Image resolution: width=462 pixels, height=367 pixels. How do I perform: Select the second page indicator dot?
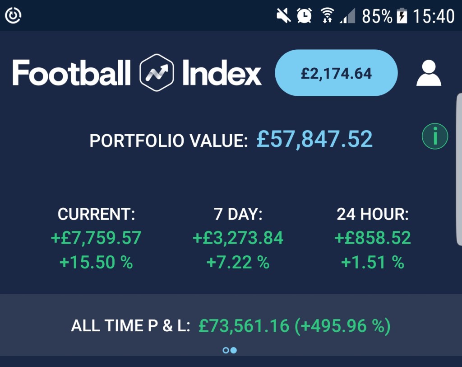234,350
